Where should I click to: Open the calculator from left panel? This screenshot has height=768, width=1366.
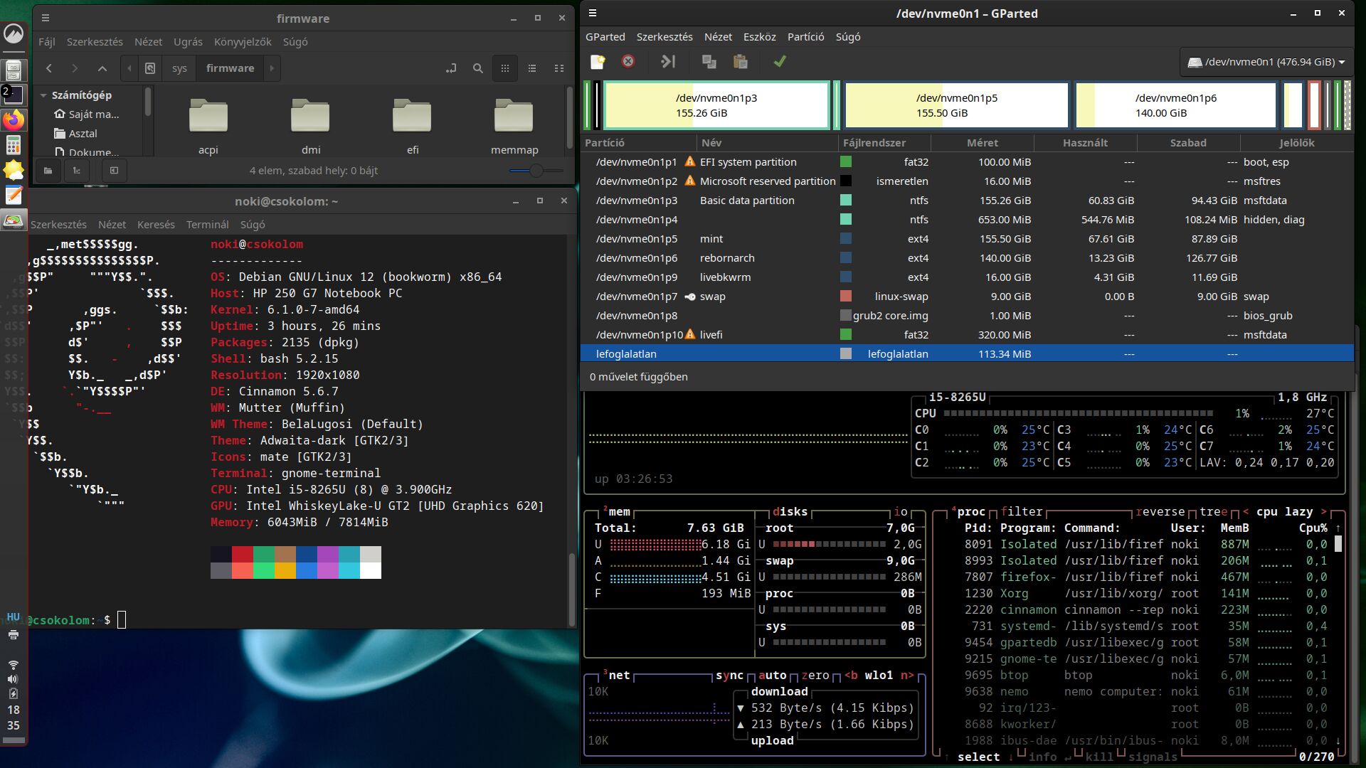pyautogui.click(x=14, y=145)
